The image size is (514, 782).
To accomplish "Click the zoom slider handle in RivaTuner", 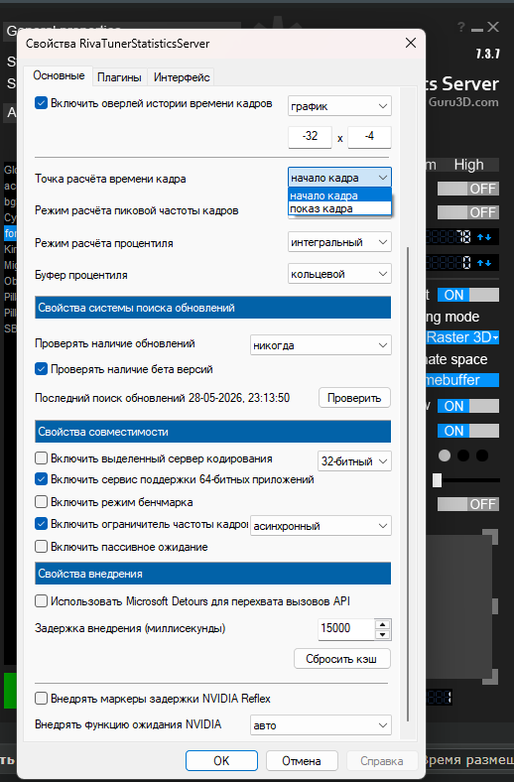I will pos(438,480).
